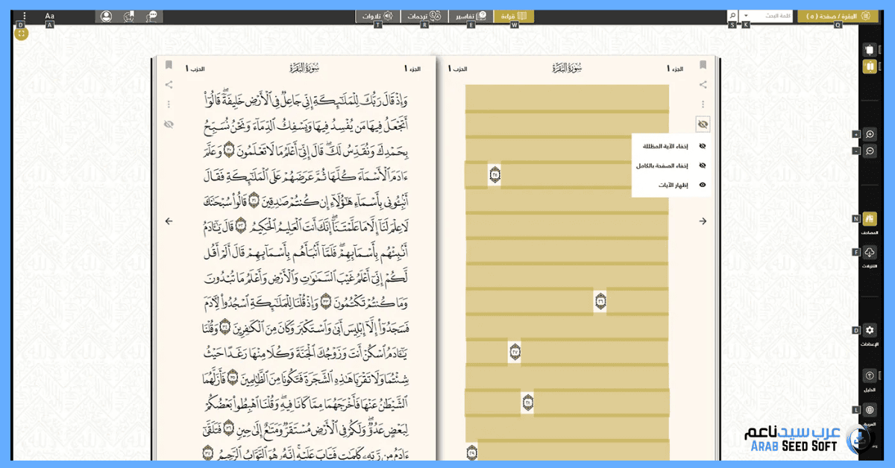This screenshot has height=468, width=895.
Task: Toggle right page hide-verses eye button
Action: point(703,124)
